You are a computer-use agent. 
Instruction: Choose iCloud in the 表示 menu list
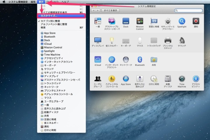coord(61,44)
